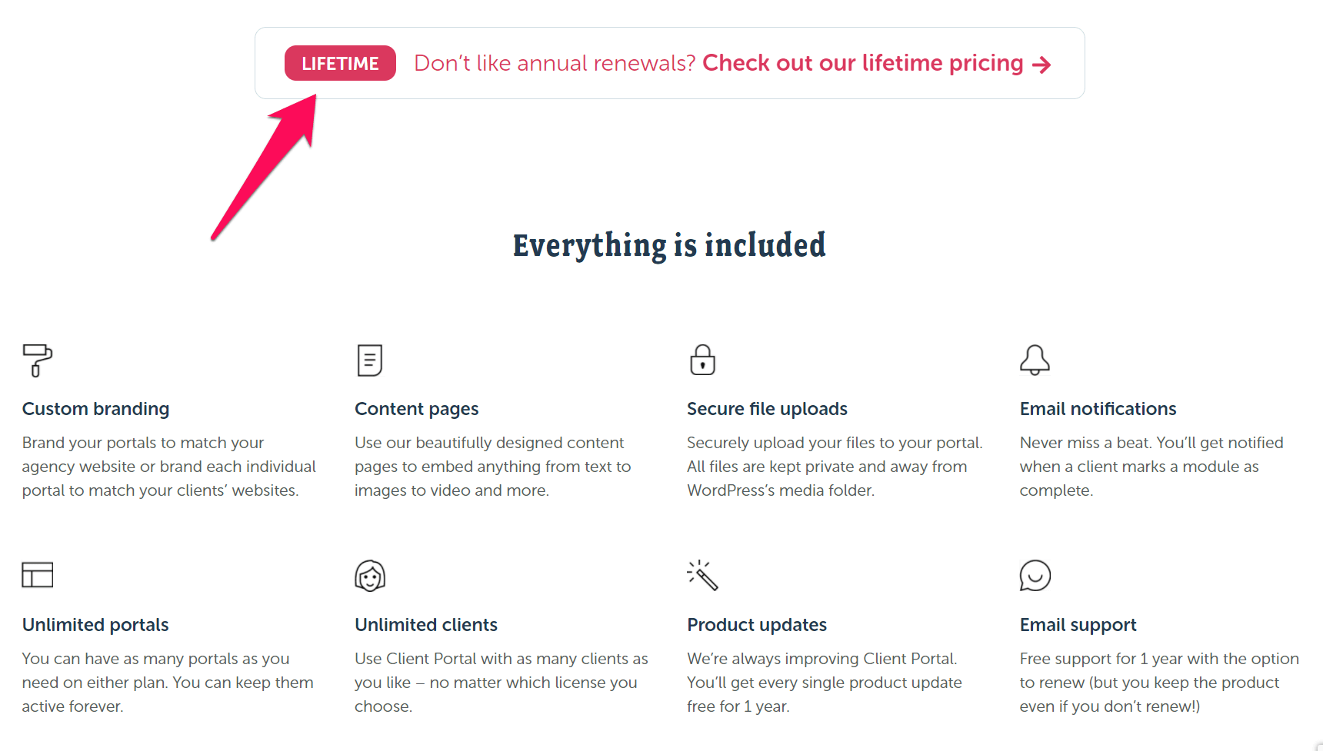Click the arrow after lifetime pricing text
Image resolution: width=1323 pixels, height=751 pixels.
[x=1041, y=65]
